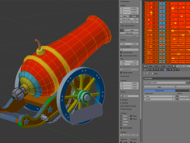Click the GUN object cube icon in breadcrumb
Image resolution: width=190 pixels, height=143 pixels.
(153, 73)
